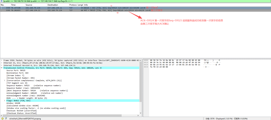Click the expert information status circle icon

tap(3, 118)
